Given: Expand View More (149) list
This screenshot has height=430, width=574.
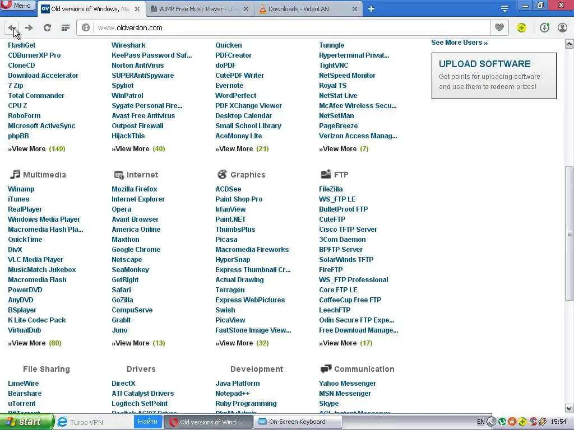Looking at the screenshot, I should point(36,149).
